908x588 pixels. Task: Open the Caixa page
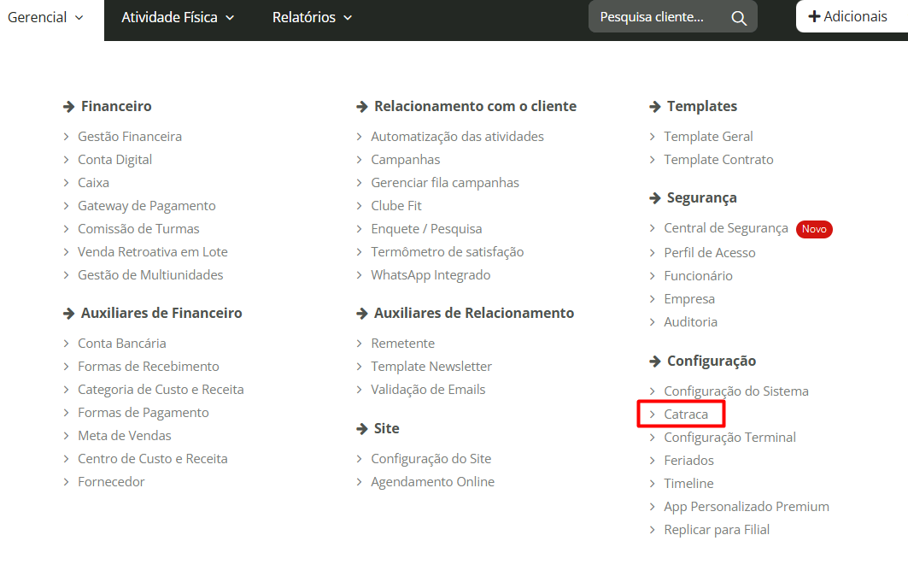93,183
